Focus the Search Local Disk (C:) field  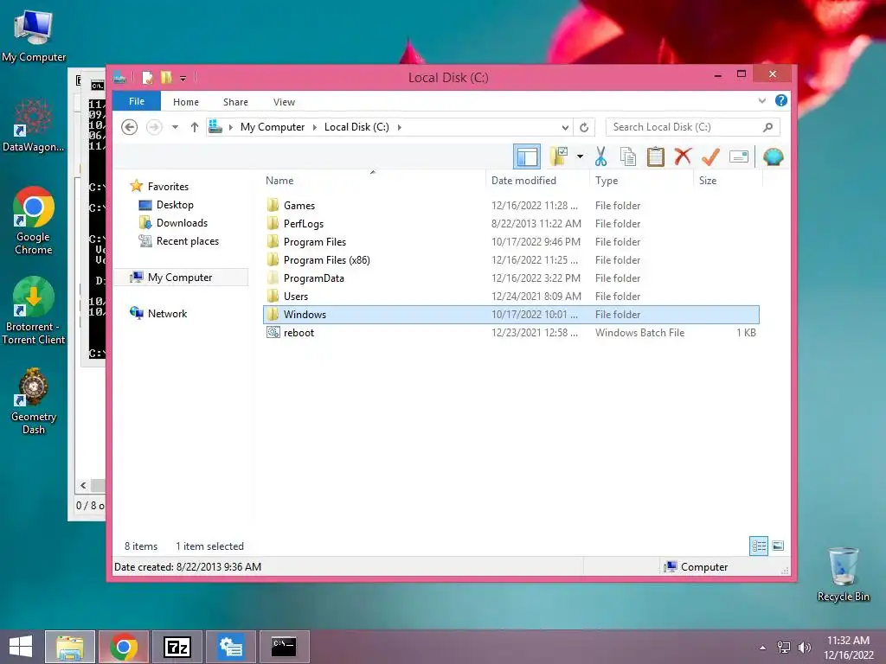[692, 127]
